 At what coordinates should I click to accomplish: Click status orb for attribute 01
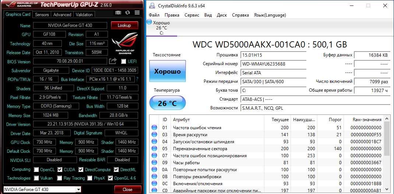pos(154,128)
